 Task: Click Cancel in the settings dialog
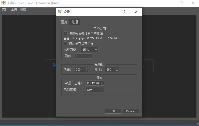click(131, 111)
